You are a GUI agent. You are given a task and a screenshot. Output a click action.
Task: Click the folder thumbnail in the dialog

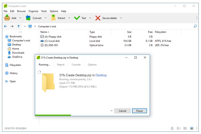tap(48, 83)
